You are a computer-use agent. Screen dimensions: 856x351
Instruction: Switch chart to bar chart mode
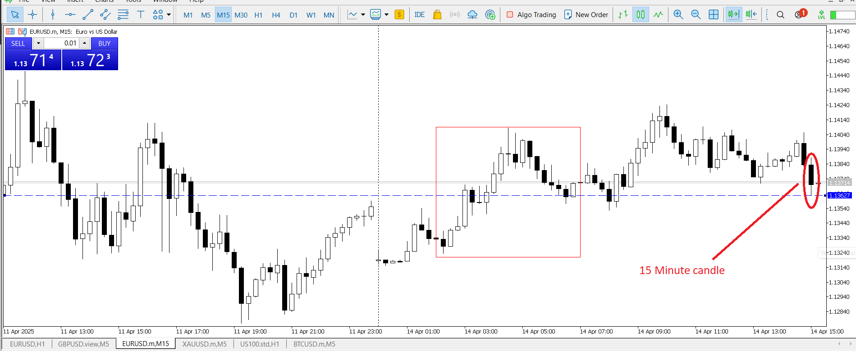tap(623, 15)
